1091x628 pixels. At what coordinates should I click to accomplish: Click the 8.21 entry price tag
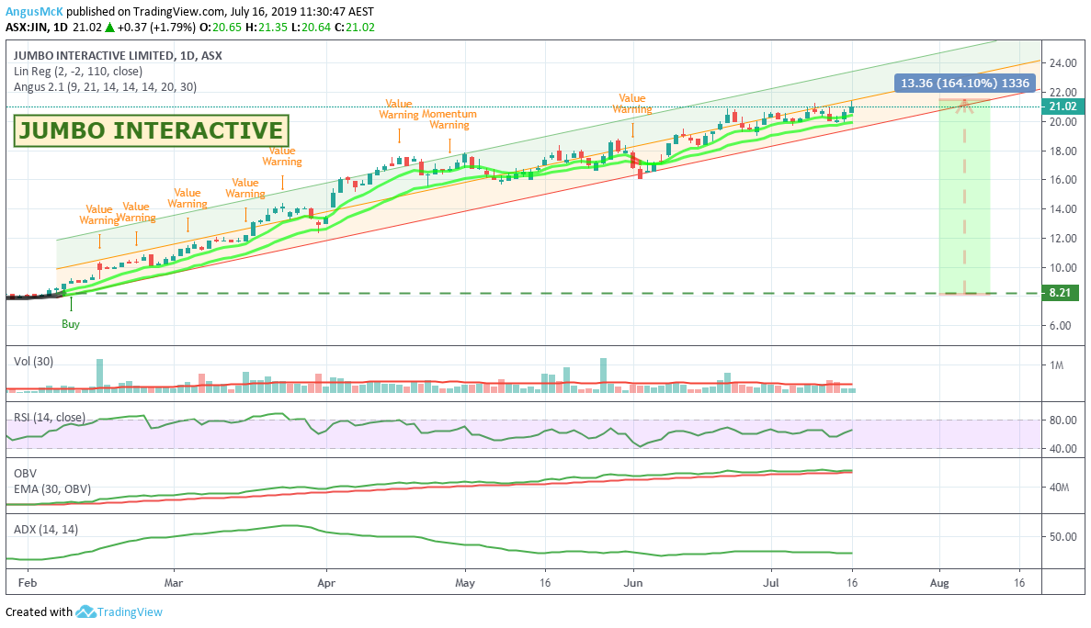[1061, 293]
